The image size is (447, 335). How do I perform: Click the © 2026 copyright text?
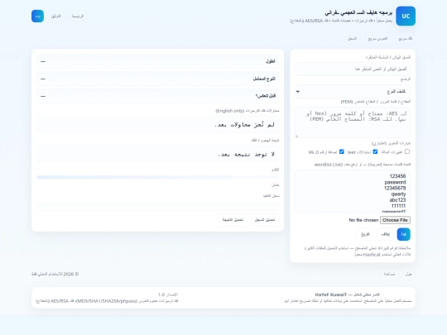pos(55,274)
